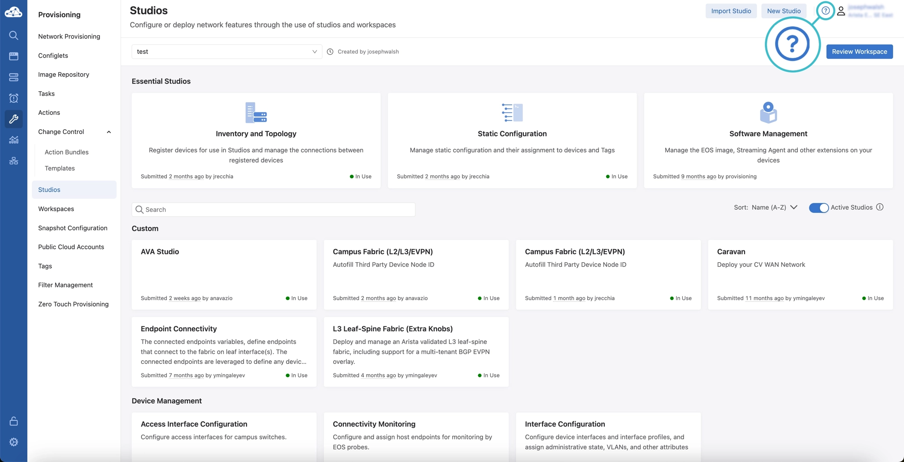Toggle the Active Studios switch off
Viewport: 904px width, 462px height.
tap(819, 207)
